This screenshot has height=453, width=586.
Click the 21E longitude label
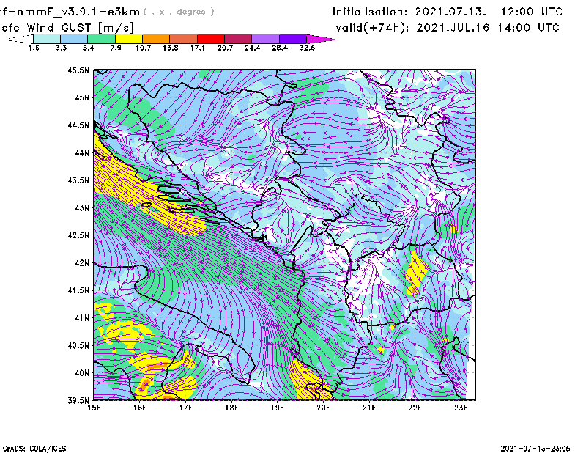369,408
